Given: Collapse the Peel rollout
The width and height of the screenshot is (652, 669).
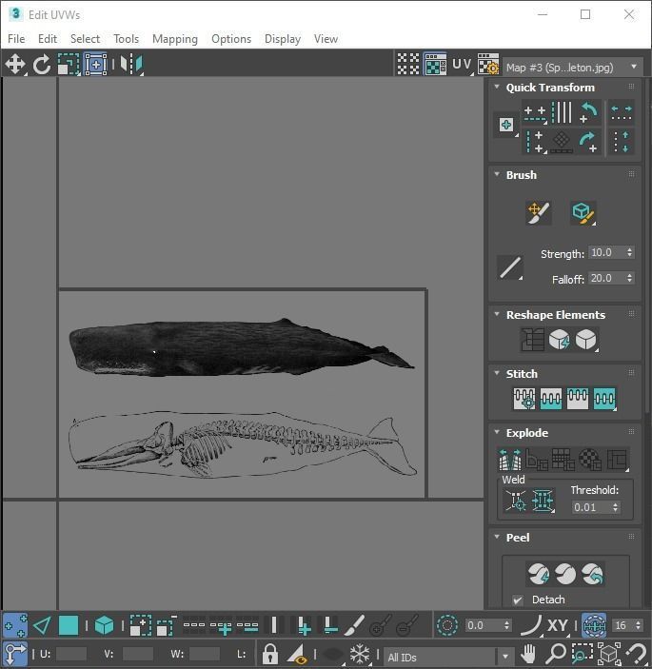Looking at the screenshot, I should coord(497,537).
